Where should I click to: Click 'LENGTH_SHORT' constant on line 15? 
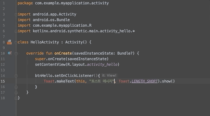145,81
